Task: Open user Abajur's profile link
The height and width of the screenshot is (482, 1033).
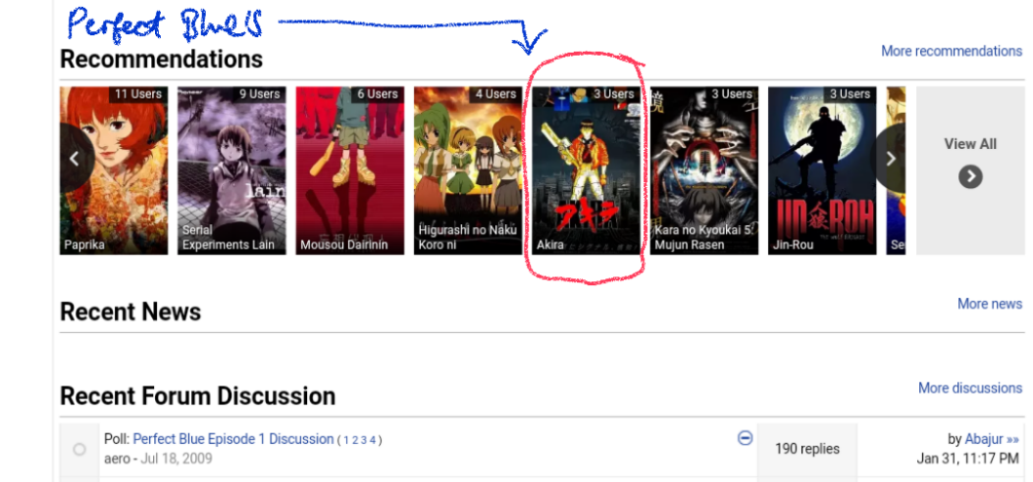Action: click(x=984, y=439)
